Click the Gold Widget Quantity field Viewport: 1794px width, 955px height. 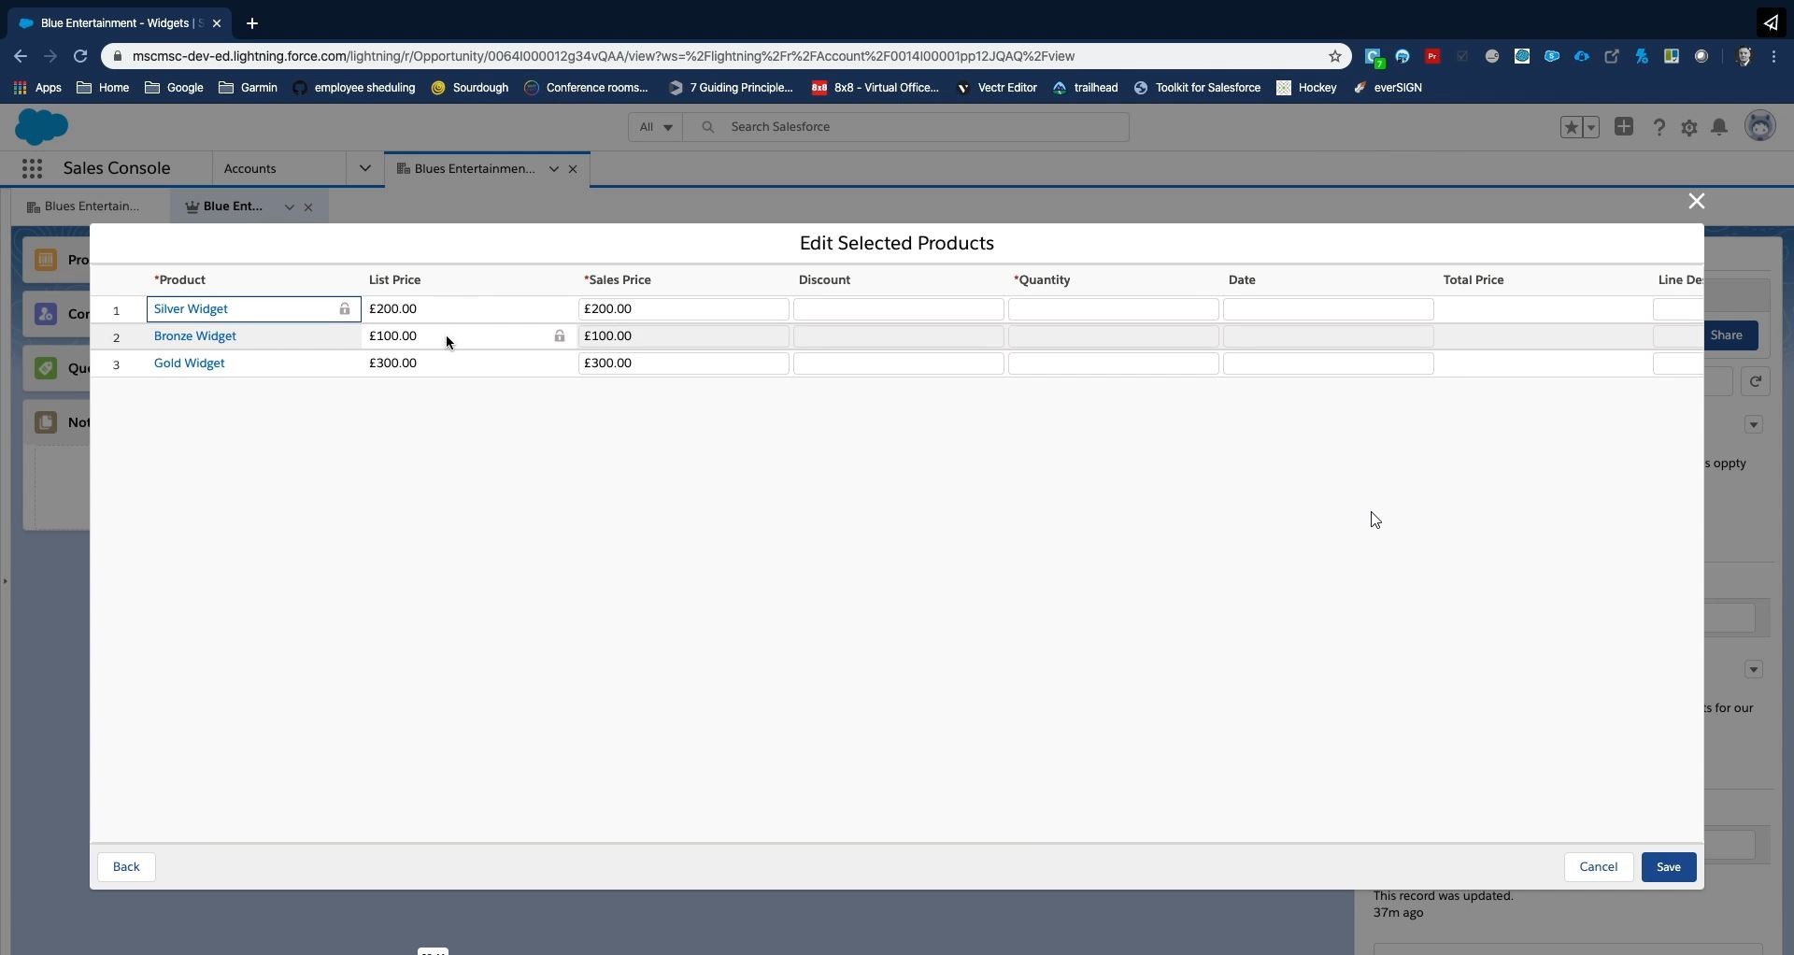coord(1113,363)
